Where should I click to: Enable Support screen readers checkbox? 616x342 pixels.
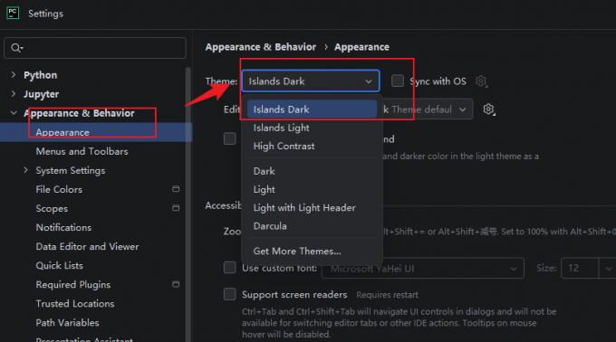click(230, 294)
